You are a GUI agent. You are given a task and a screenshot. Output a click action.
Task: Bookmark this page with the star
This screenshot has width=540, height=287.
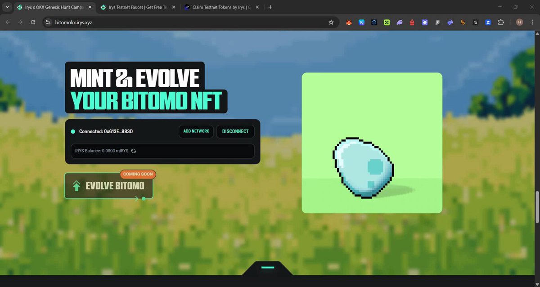coord(331,22)
